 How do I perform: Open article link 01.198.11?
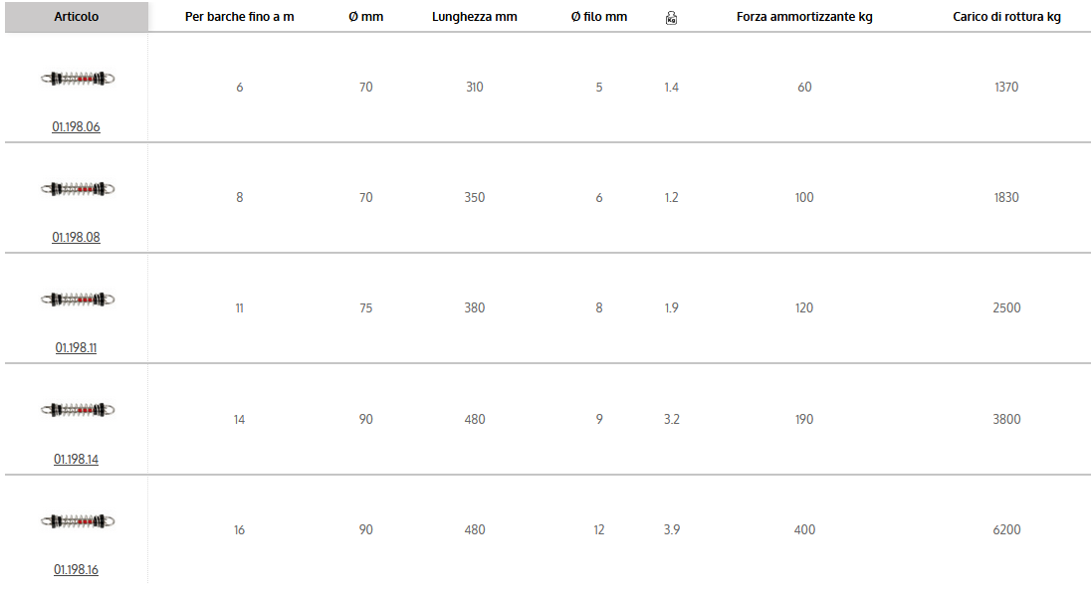[77, 348]
